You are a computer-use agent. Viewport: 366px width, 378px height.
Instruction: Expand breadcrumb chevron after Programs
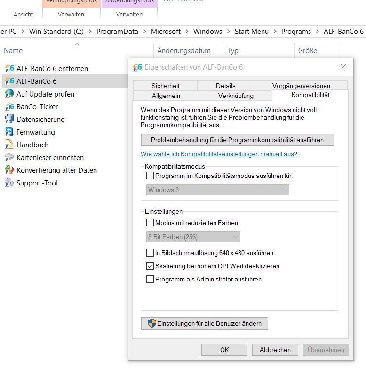click(x=318, y=32)
